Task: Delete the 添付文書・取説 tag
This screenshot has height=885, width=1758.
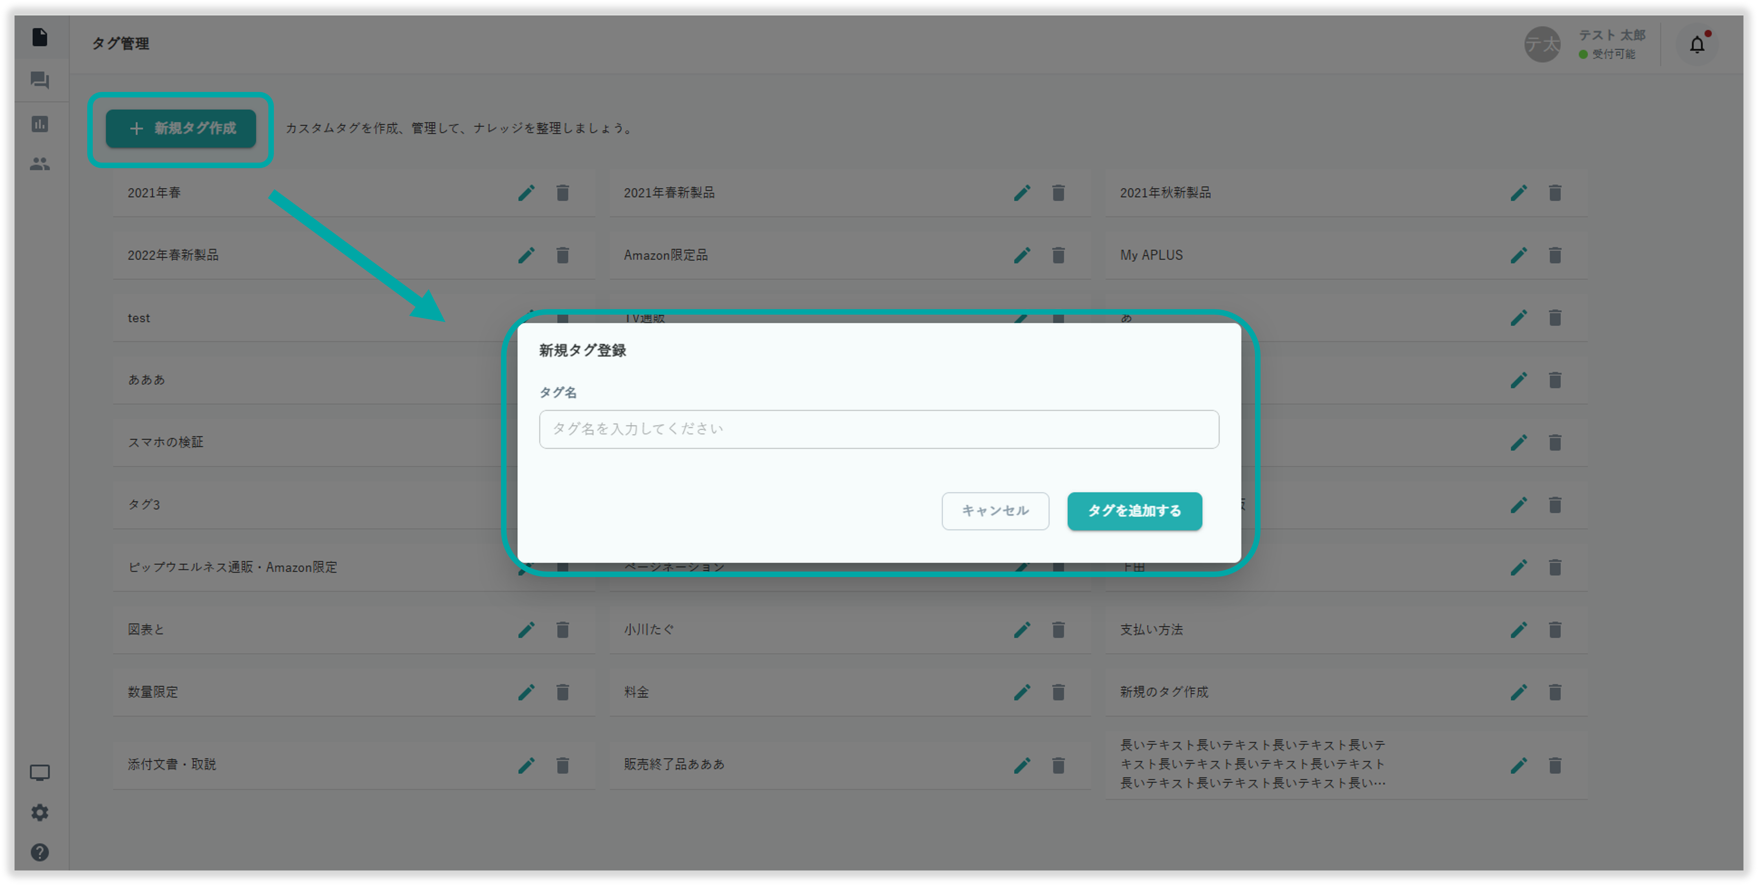Action: click(562, 766)
